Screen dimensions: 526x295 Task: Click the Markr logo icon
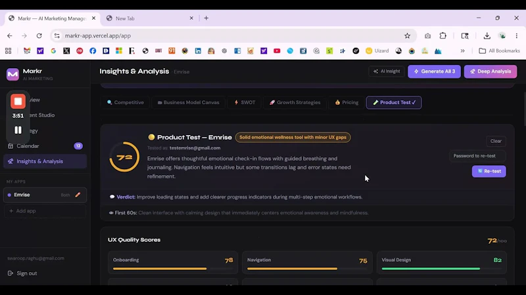(x=12, y=74)
